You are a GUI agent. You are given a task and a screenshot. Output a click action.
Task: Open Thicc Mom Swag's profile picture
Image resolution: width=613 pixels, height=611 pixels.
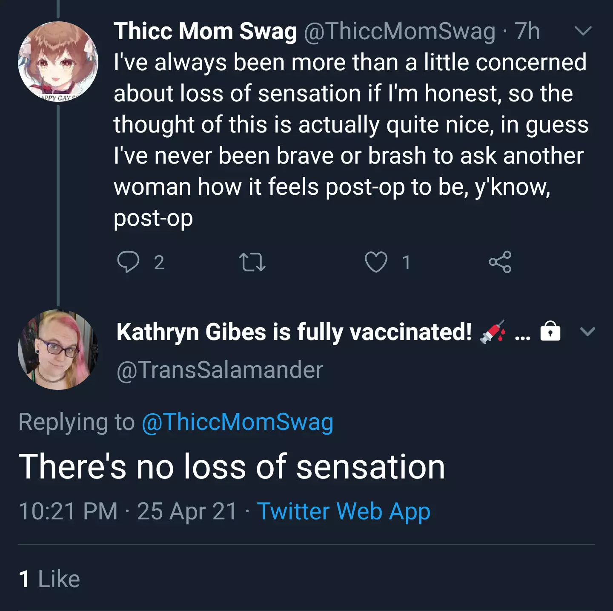[58, 61]
